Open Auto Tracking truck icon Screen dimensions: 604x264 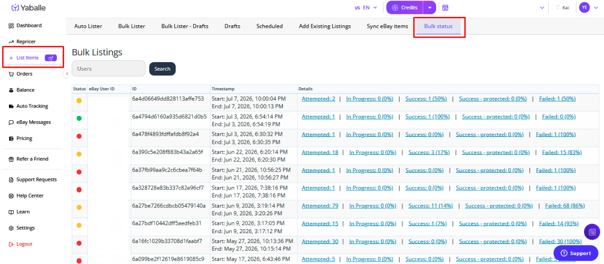pos(11,106)
